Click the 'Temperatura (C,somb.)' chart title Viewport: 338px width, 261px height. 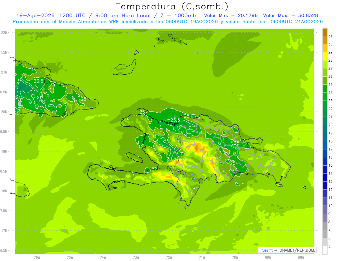172,6
